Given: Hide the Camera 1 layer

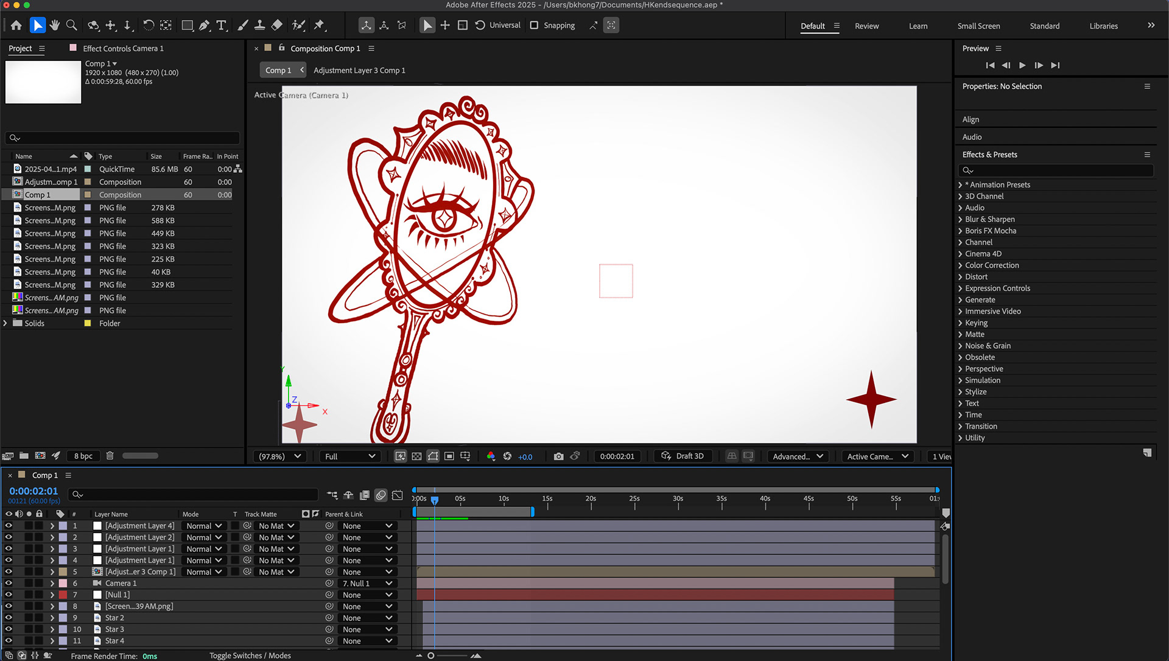Looking at the screenshot, I should click(x=9, y=583).
